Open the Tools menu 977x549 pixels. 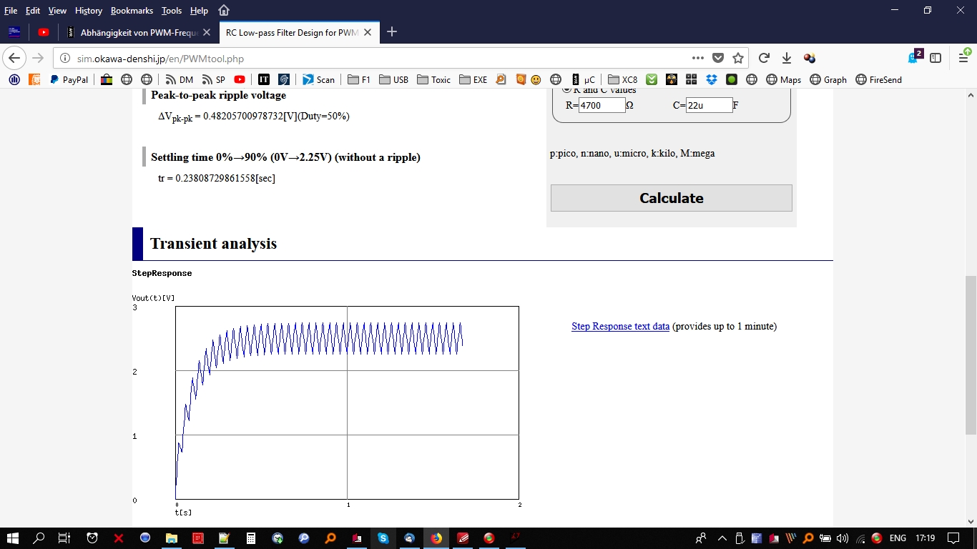tap(172, 11)
